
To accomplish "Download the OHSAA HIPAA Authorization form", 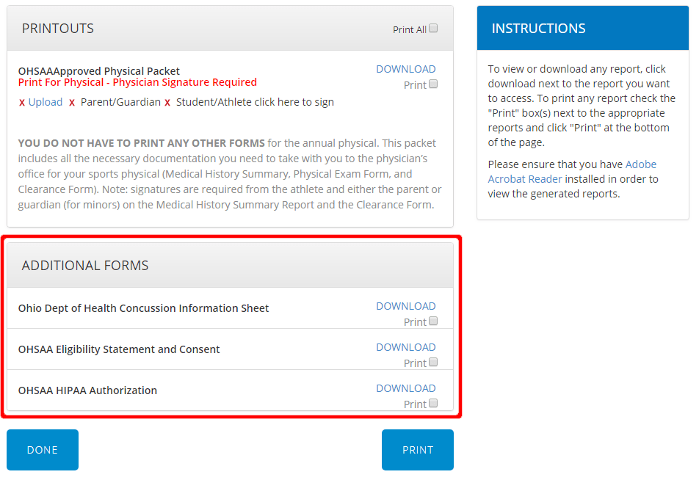I will click(406, 388).
